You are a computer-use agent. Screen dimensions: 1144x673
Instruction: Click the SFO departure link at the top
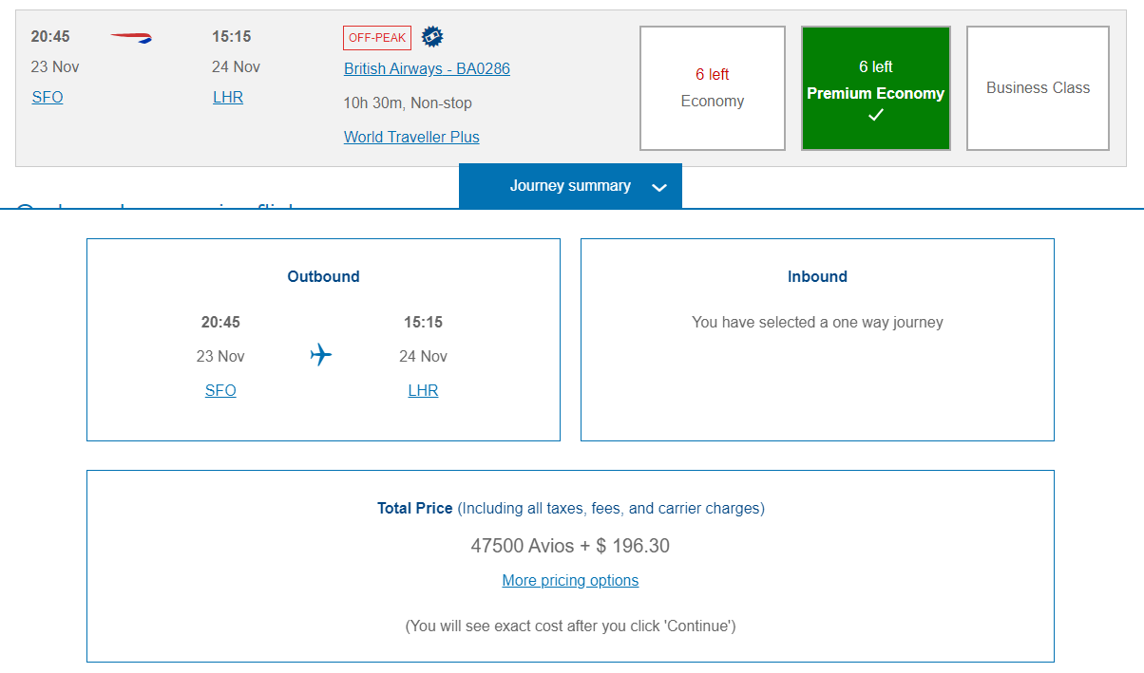[x=48, y=97]
